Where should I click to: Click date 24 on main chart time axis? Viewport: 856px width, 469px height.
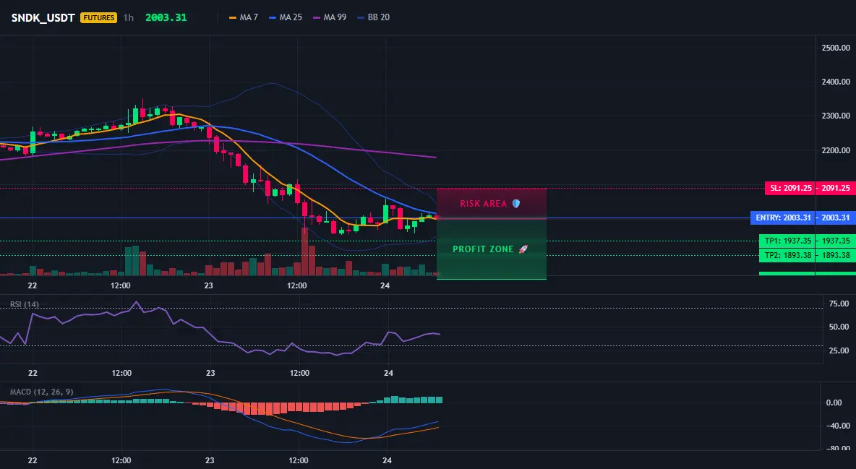(385, 285)
